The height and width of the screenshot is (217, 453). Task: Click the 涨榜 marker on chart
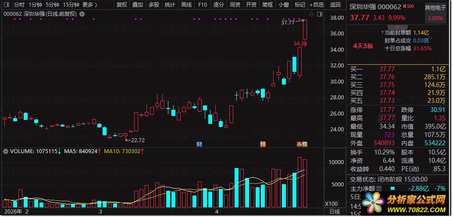click(x=302, y=144)
